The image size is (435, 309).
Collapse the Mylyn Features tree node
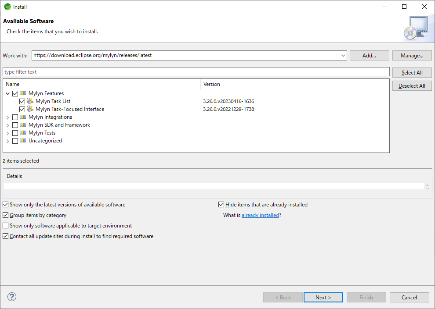coord(8,93)
